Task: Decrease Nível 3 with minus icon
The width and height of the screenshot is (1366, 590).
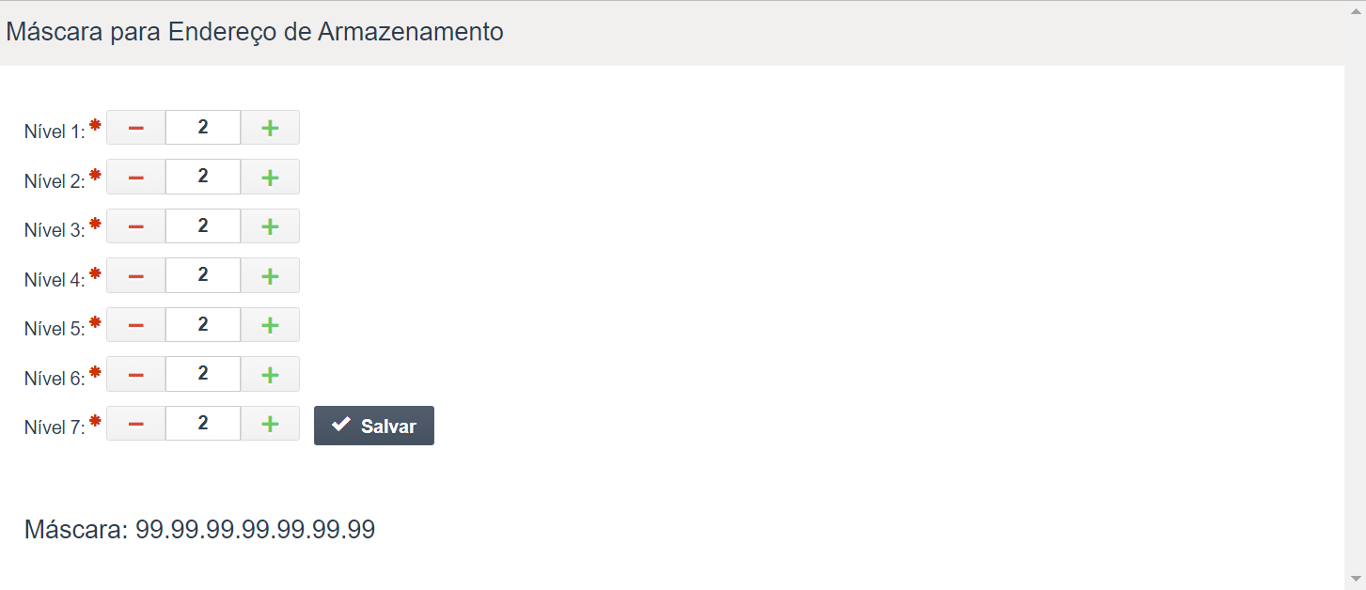Action: (136, 226)
